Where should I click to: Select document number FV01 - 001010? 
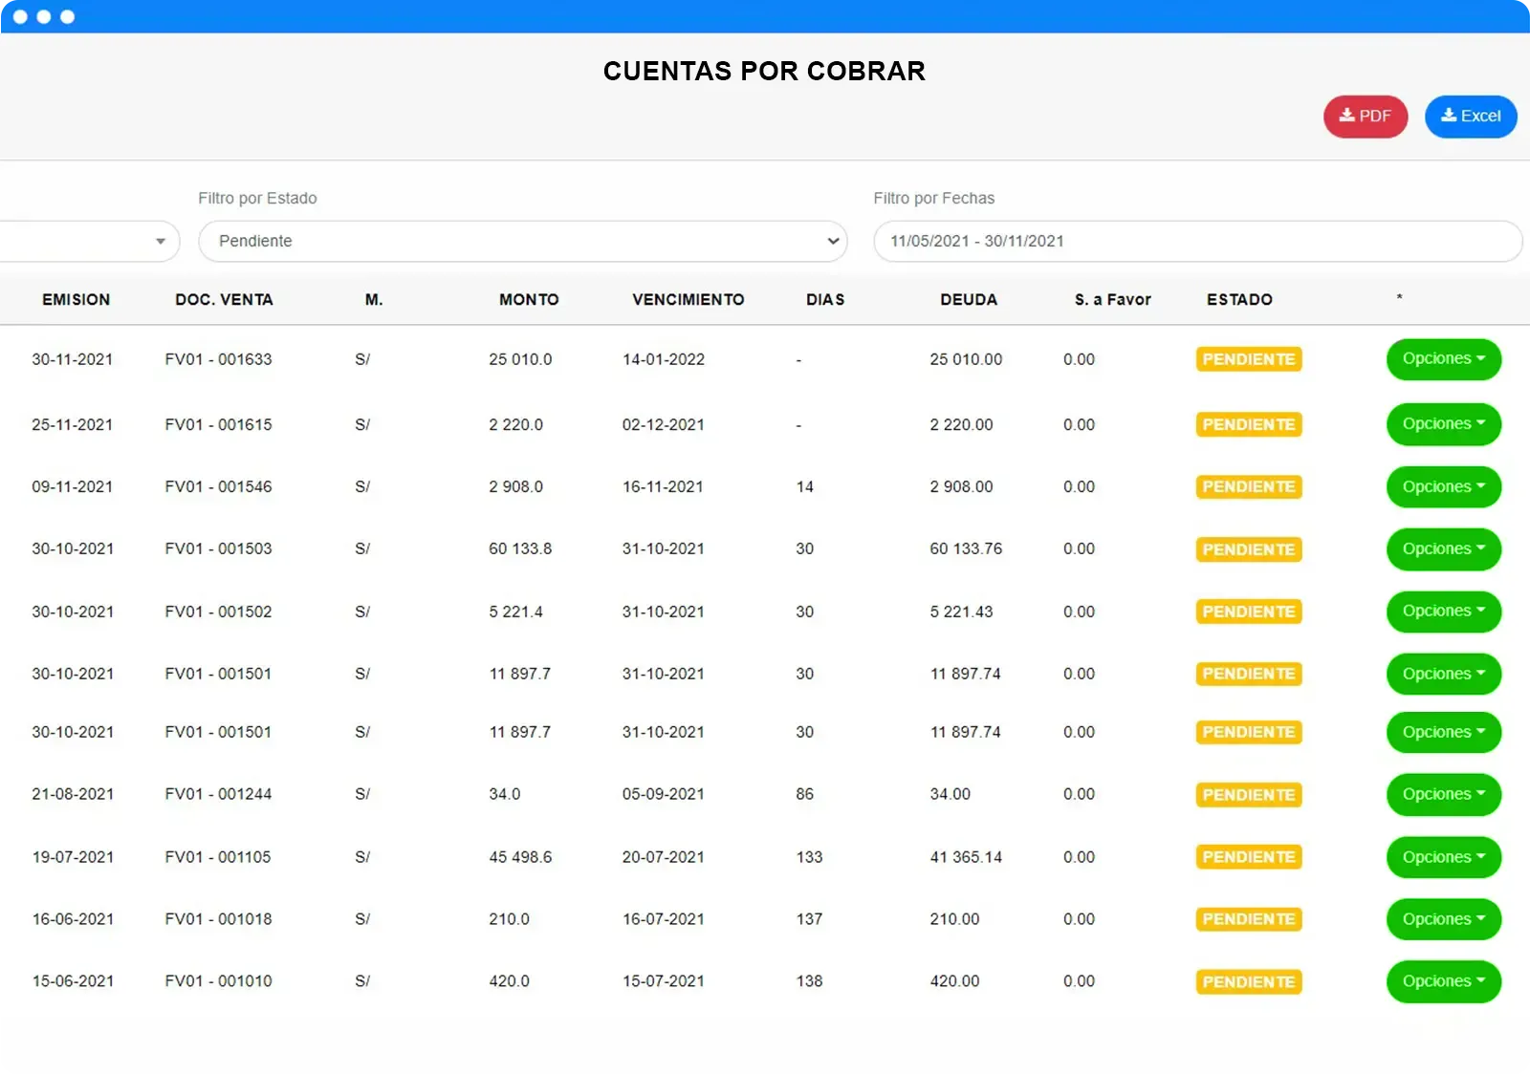(218, 981)
